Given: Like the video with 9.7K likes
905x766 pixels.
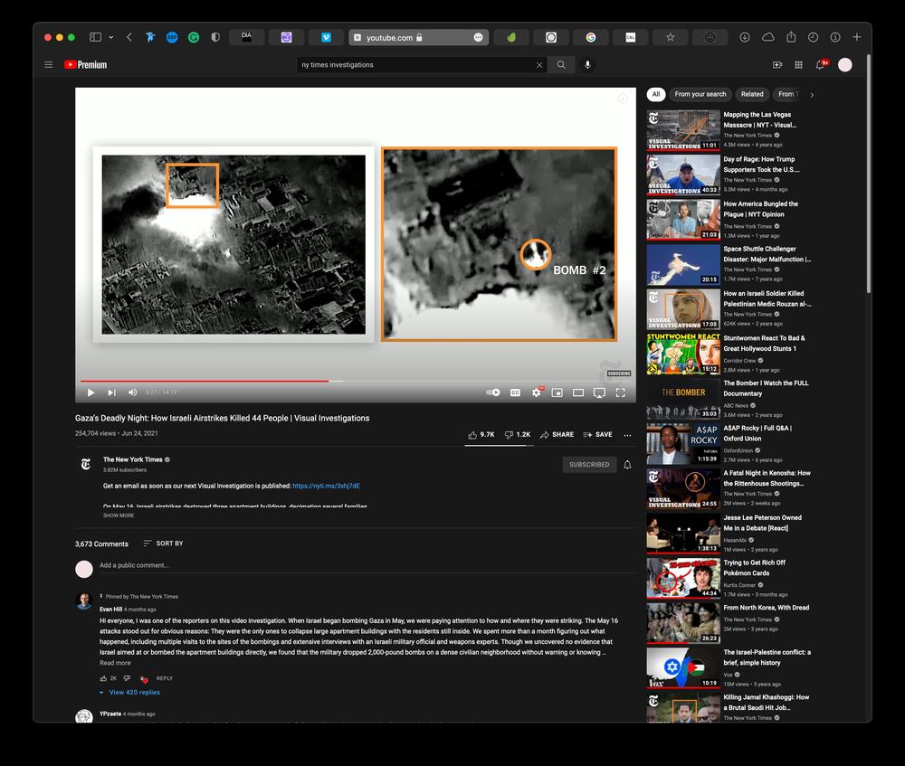Looking at the screenshot, I should (x=481, y=434).
